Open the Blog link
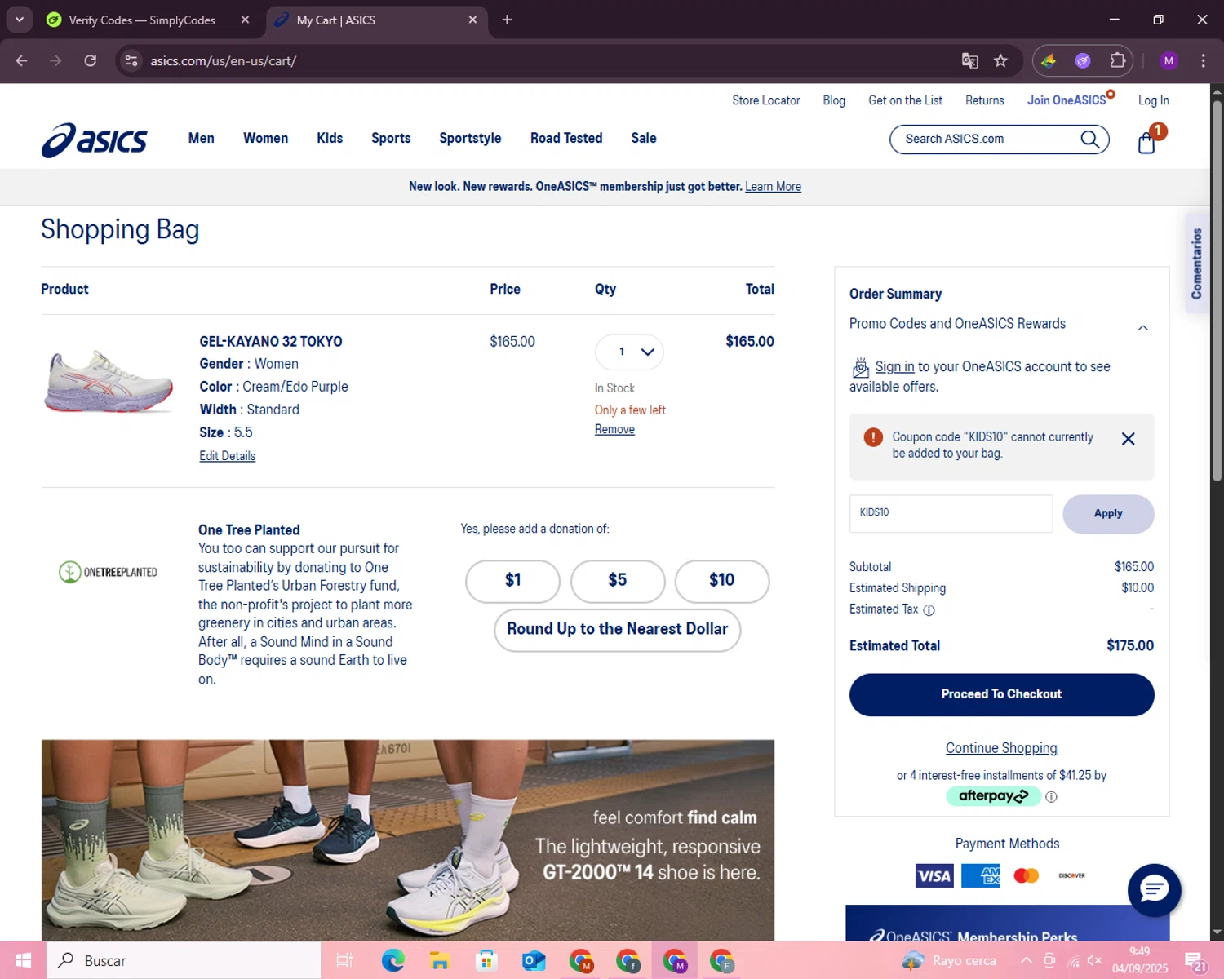The image size is (1224, 979). [x=834, y=100]
